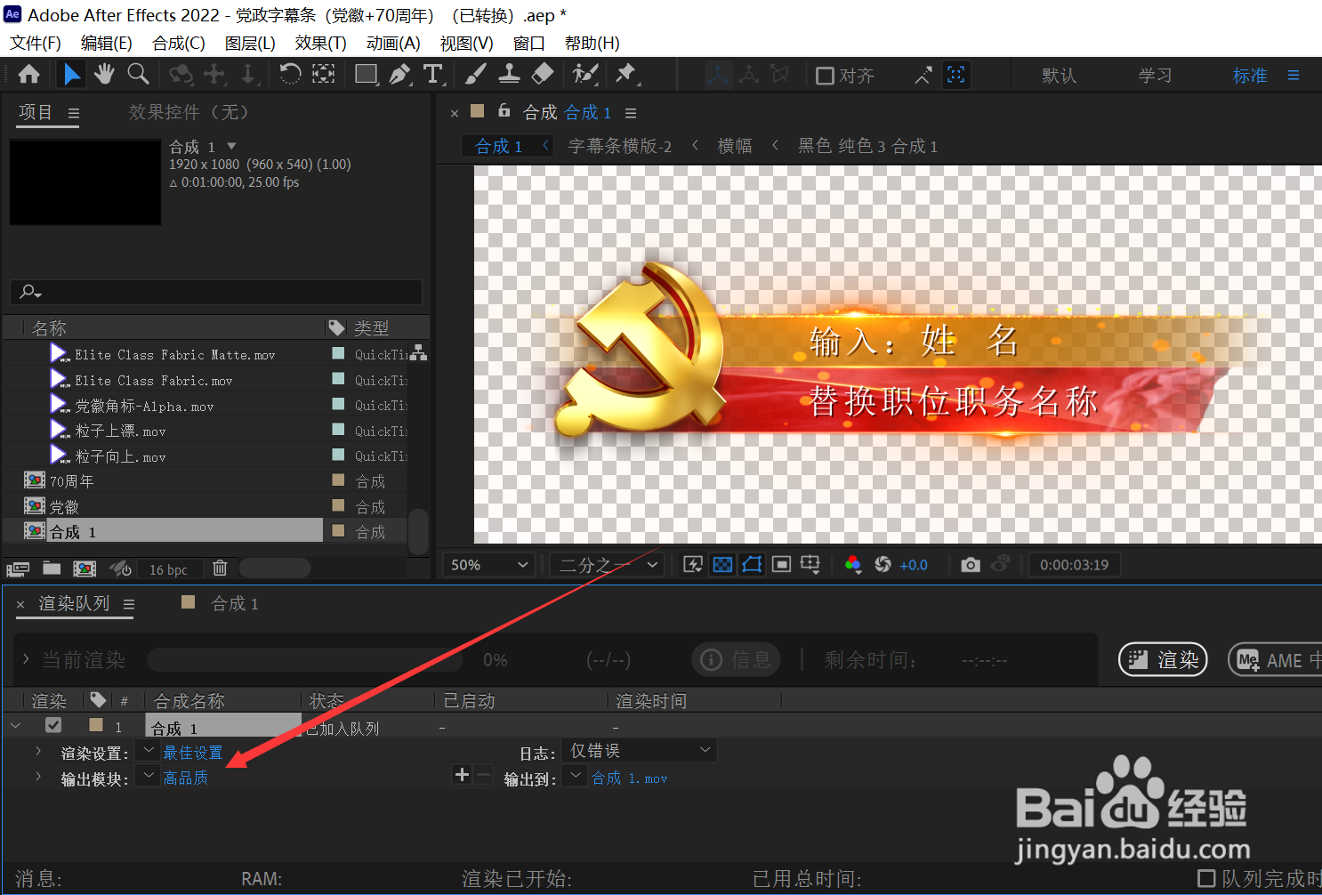Click label swatch of render queue item 合成 1

96,725
